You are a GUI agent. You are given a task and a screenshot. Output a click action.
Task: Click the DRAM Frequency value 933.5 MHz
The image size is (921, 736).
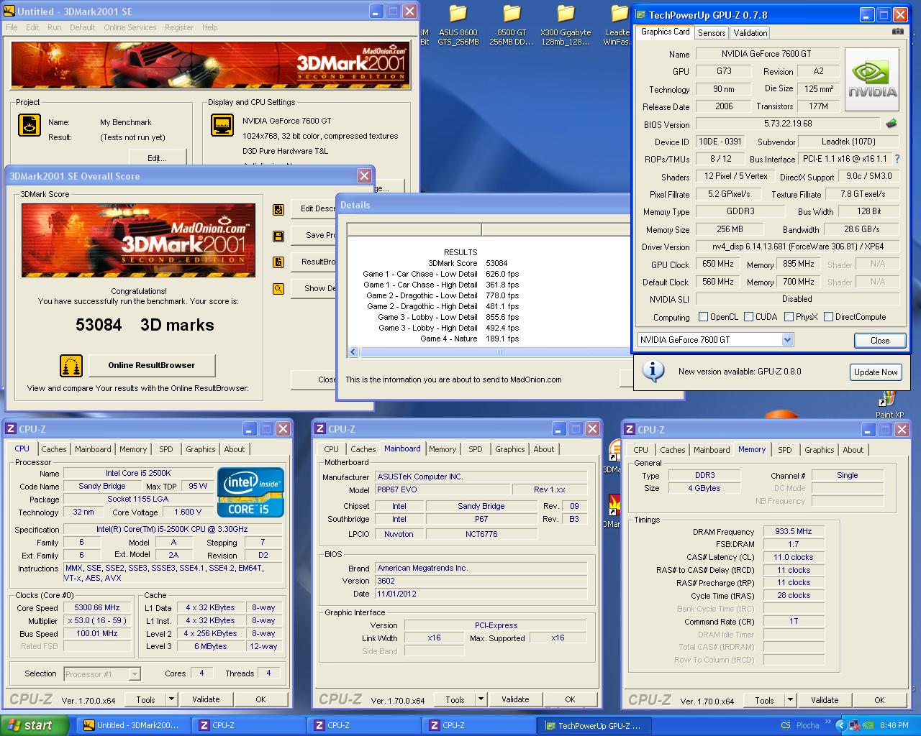click(793, 531)
